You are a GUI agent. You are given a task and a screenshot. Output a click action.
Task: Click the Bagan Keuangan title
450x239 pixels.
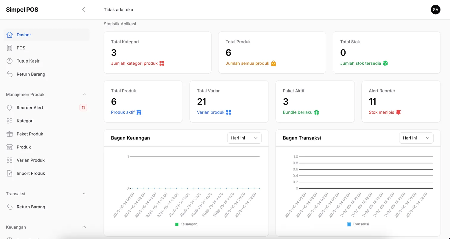coord(130,138)
